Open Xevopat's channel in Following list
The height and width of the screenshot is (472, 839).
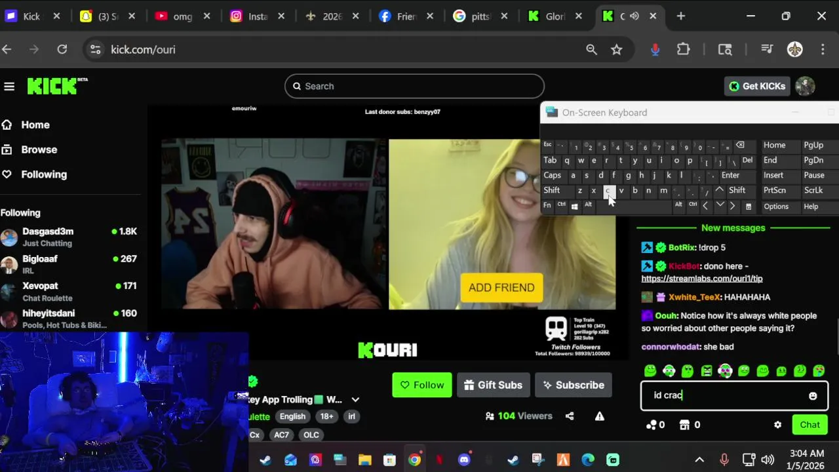point(69,292)
